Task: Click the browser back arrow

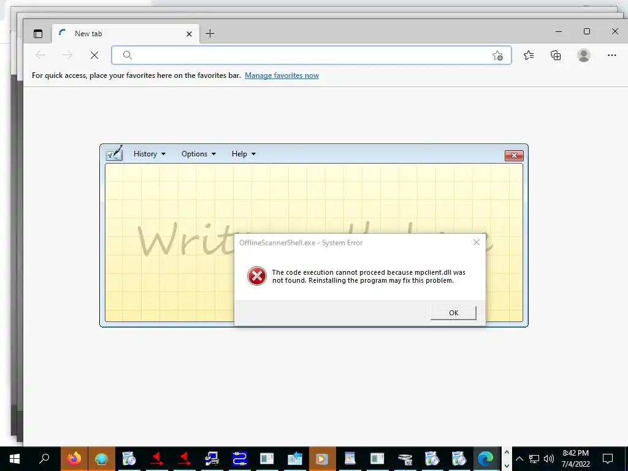Action: pyautogui.click(x=40, y=55)
